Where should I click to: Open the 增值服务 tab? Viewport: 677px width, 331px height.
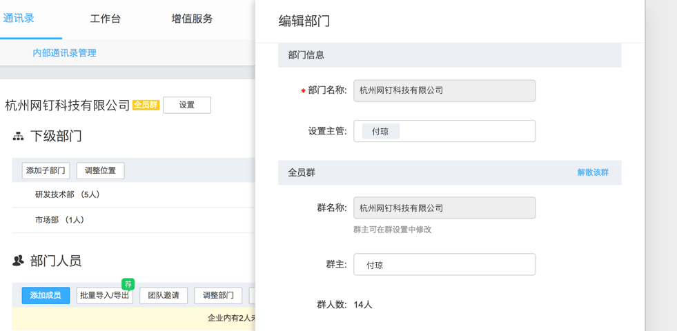click(192, 19)
